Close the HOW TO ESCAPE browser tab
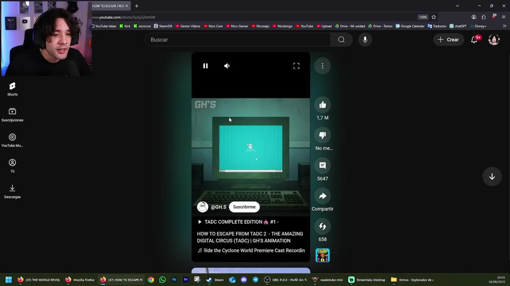The height and width of the screenshot is (286, 510). click(127, 6)
